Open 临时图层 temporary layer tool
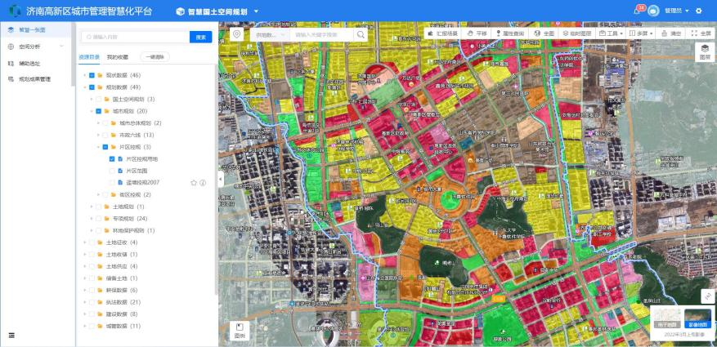Screen dimensions: 717x347 pyautogui.click(x=576, y=33)
